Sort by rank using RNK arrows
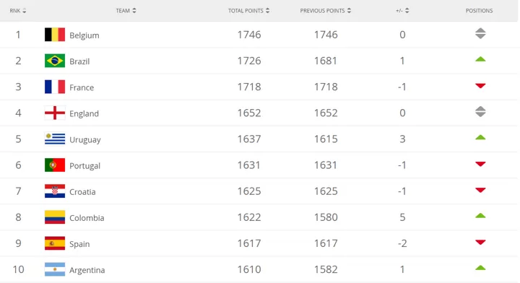 25,11
